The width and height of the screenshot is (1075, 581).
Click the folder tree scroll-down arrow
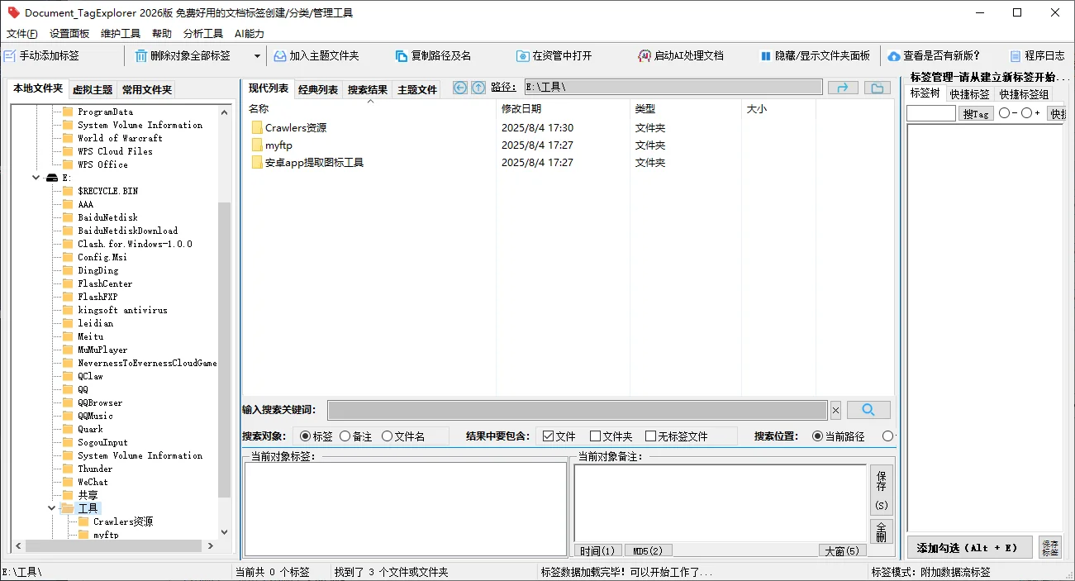coord(224,533)
